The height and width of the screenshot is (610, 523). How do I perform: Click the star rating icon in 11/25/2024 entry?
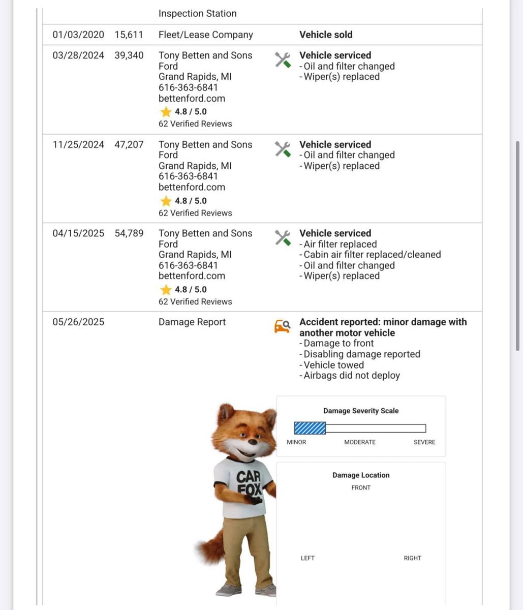coord(166,201)
